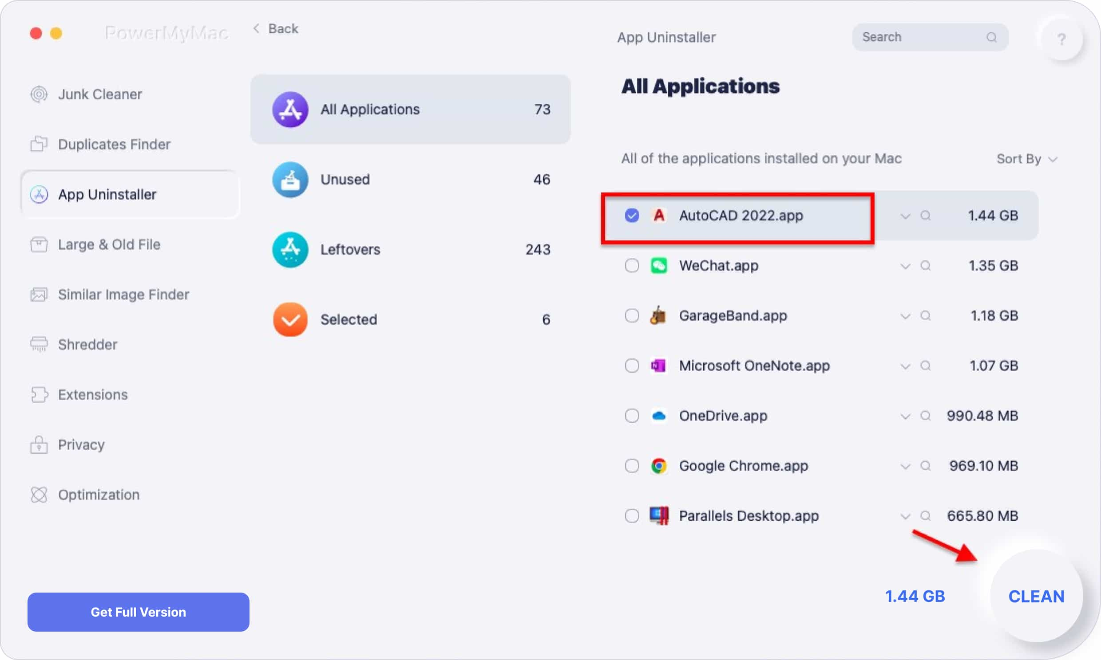The height and width of the screenshot is (660, 1101).
Task: Expand the AutoCAD 2022.app details chevron
Action: [904, 215]
